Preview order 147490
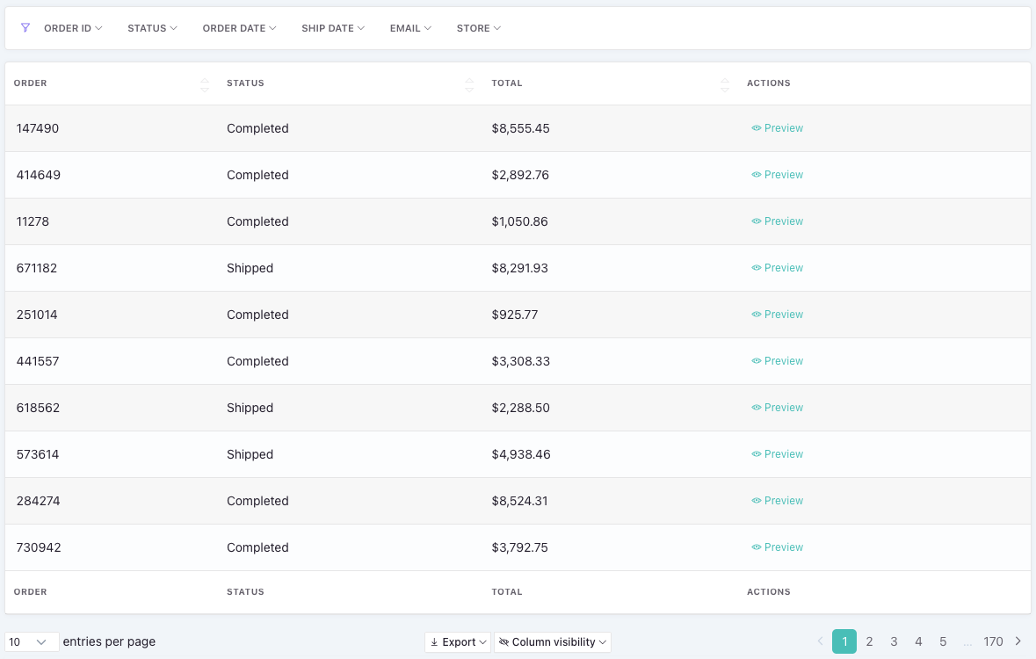The height and width of the screenshot is (659, 1036). point(778,128)
